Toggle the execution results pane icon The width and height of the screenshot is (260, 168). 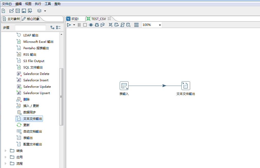click(136, 25)
